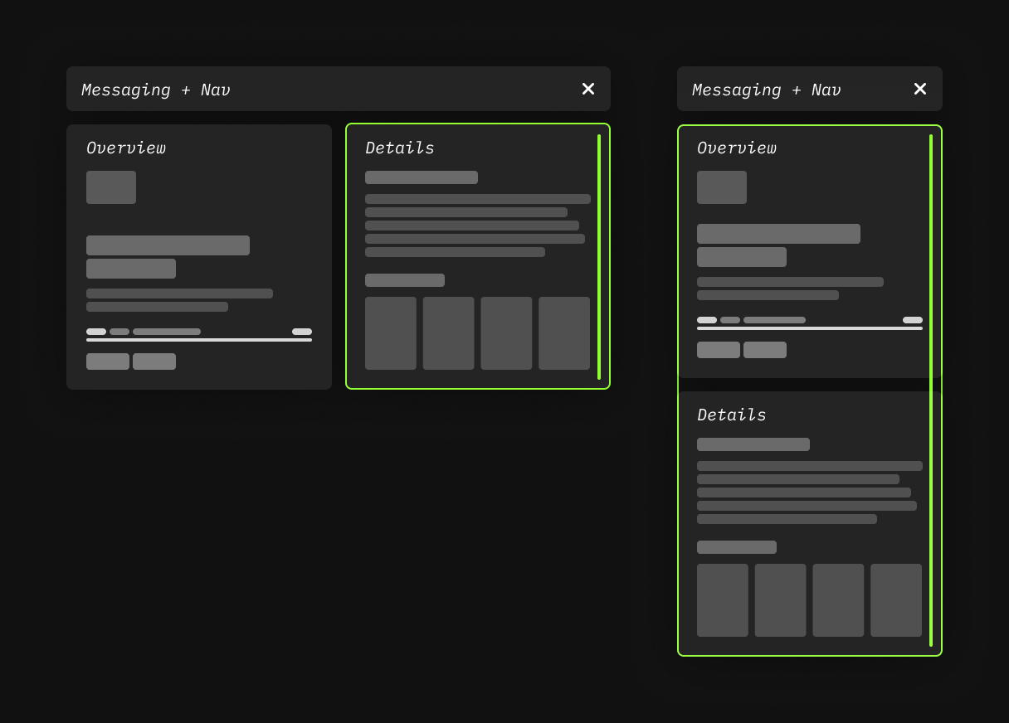Click the progress line in narrow Overview card
This screenshot has height=723, width=1009.
click(810, 328)
